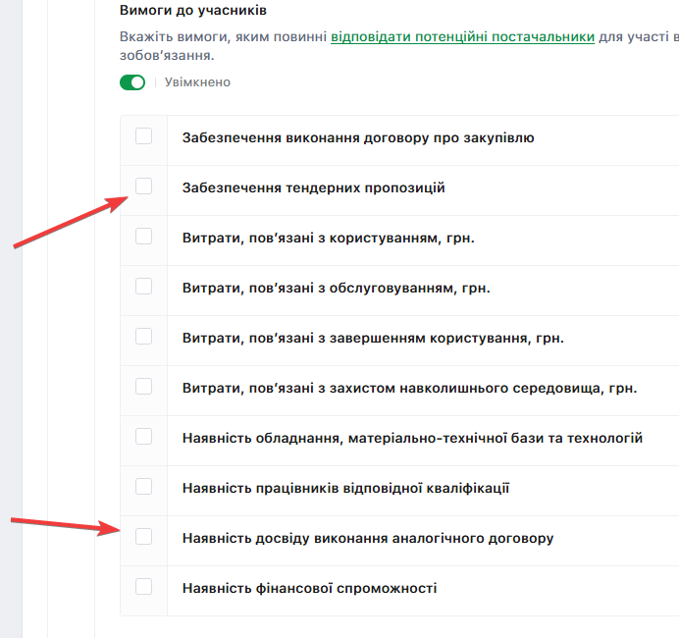Check "Забезпечення виконання договору про закупівлю" checkbox
679x638 pixels.
click(144, 136)
